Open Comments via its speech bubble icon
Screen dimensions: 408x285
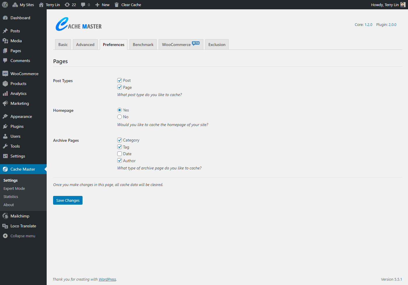[5, 61]
